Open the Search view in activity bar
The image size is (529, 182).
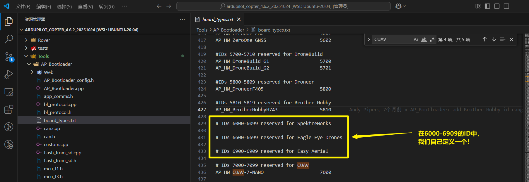coord(9,39)
